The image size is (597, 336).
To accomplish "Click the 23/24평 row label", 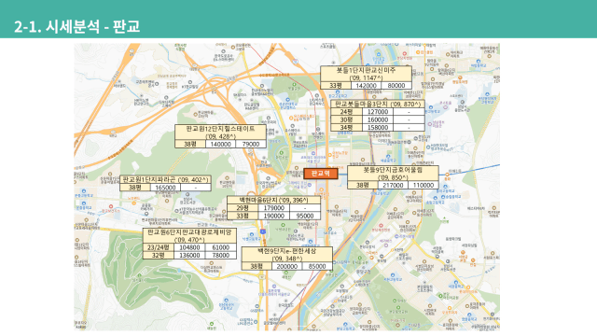I will click(159, 247).
